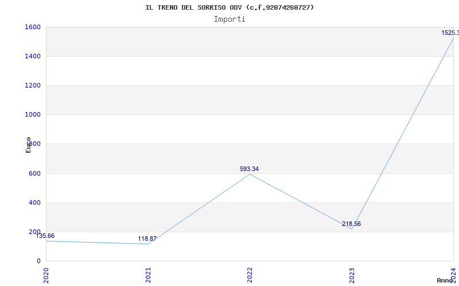The width and height of the screenshot is (459, 286).
Task: Click the 2020 x-axis year label
Action: (x=46, y=275)
